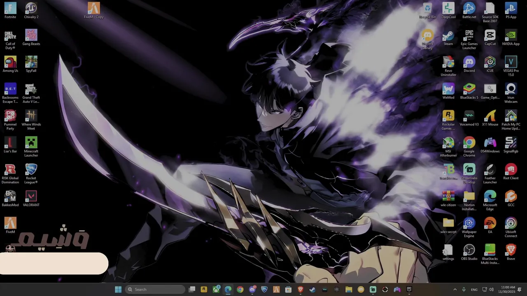Click the taskbar Search box
Image resolution: width=527 pixels, height=296 pixels.
click(x=155, y=289)
